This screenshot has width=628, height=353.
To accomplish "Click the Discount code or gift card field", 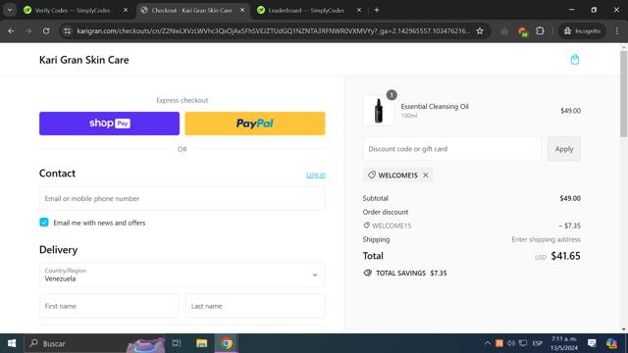I will click(x=451, y=149).
